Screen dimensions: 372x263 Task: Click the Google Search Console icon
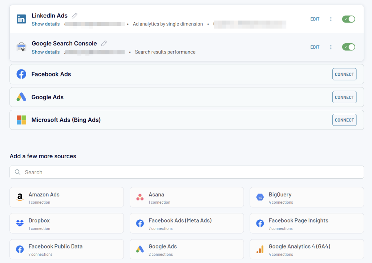tap(21, 47)
